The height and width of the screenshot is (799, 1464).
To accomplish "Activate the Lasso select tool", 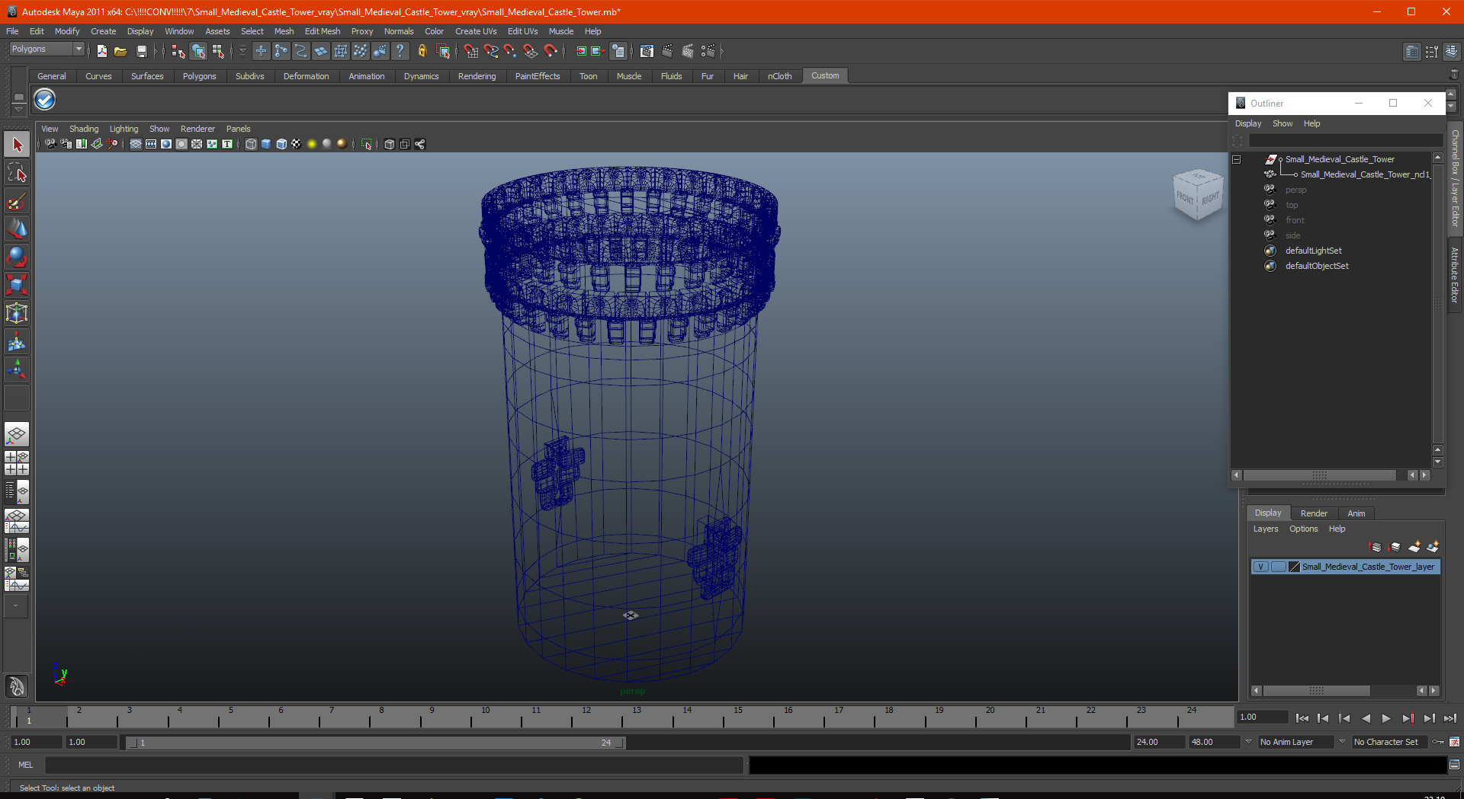I will tap(17, 173).
